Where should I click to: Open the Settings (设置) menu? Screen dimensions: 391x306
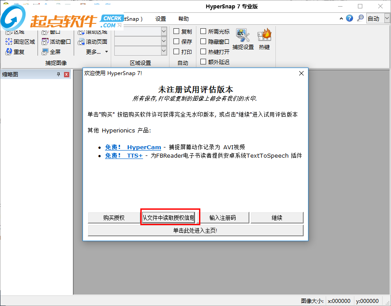pyautogui.click(x=161, y=19)
